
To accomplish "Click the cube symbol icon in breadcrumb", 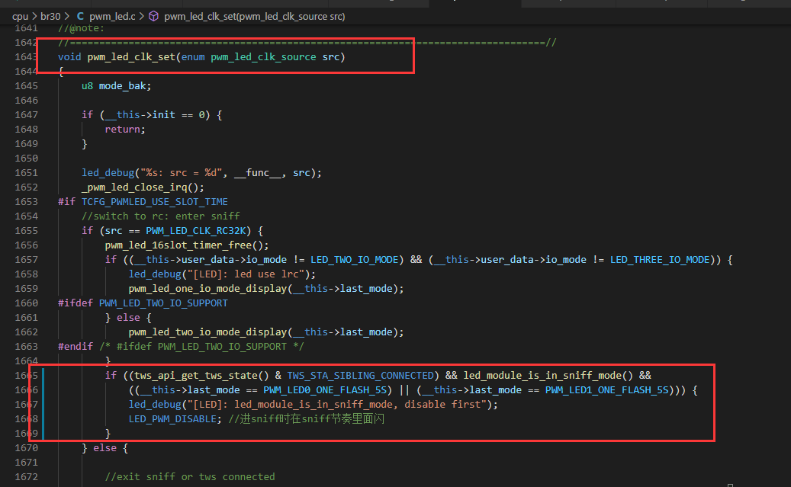I will click(x=153, y=16).
